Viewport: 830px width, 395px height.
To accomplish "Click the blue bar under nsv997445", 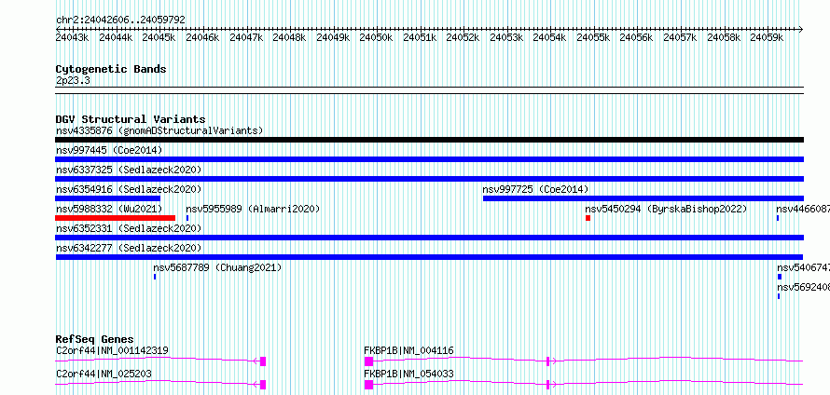I will tap(429, 159).
